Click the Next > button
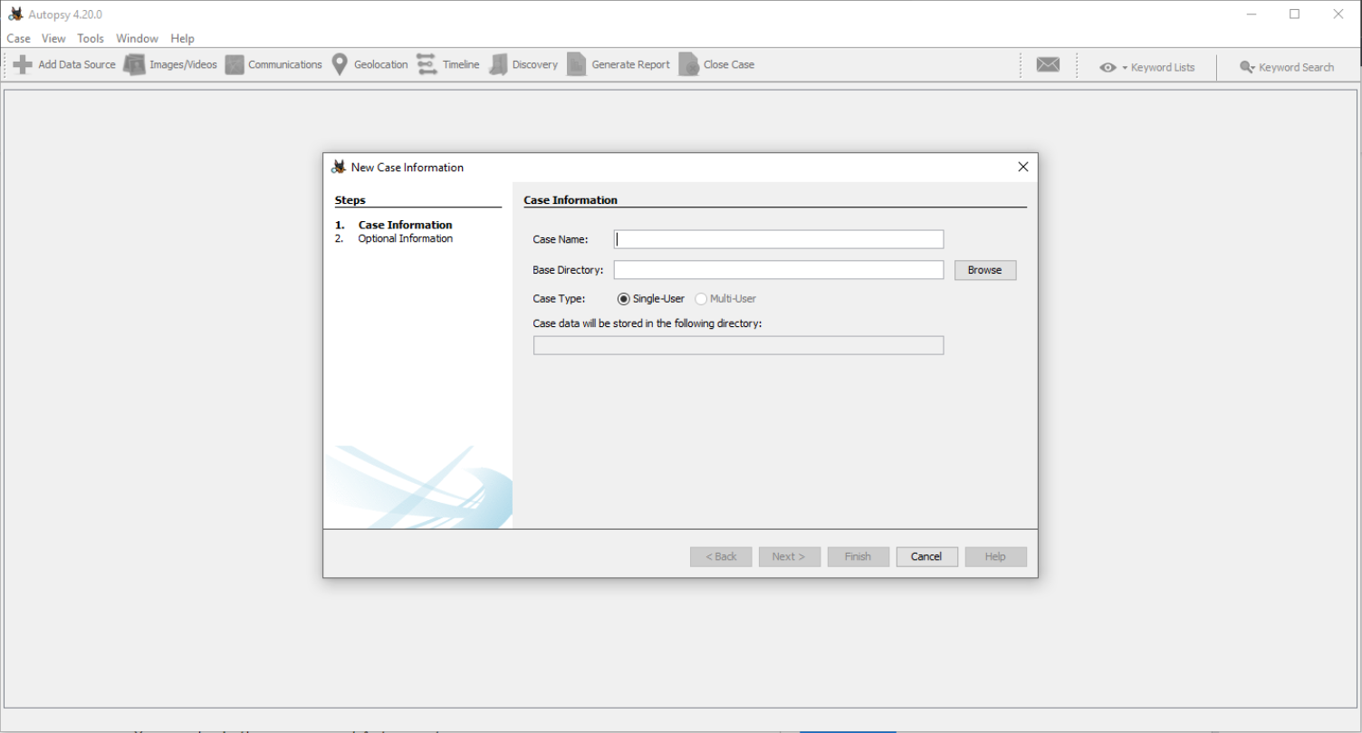 point(789,556)
